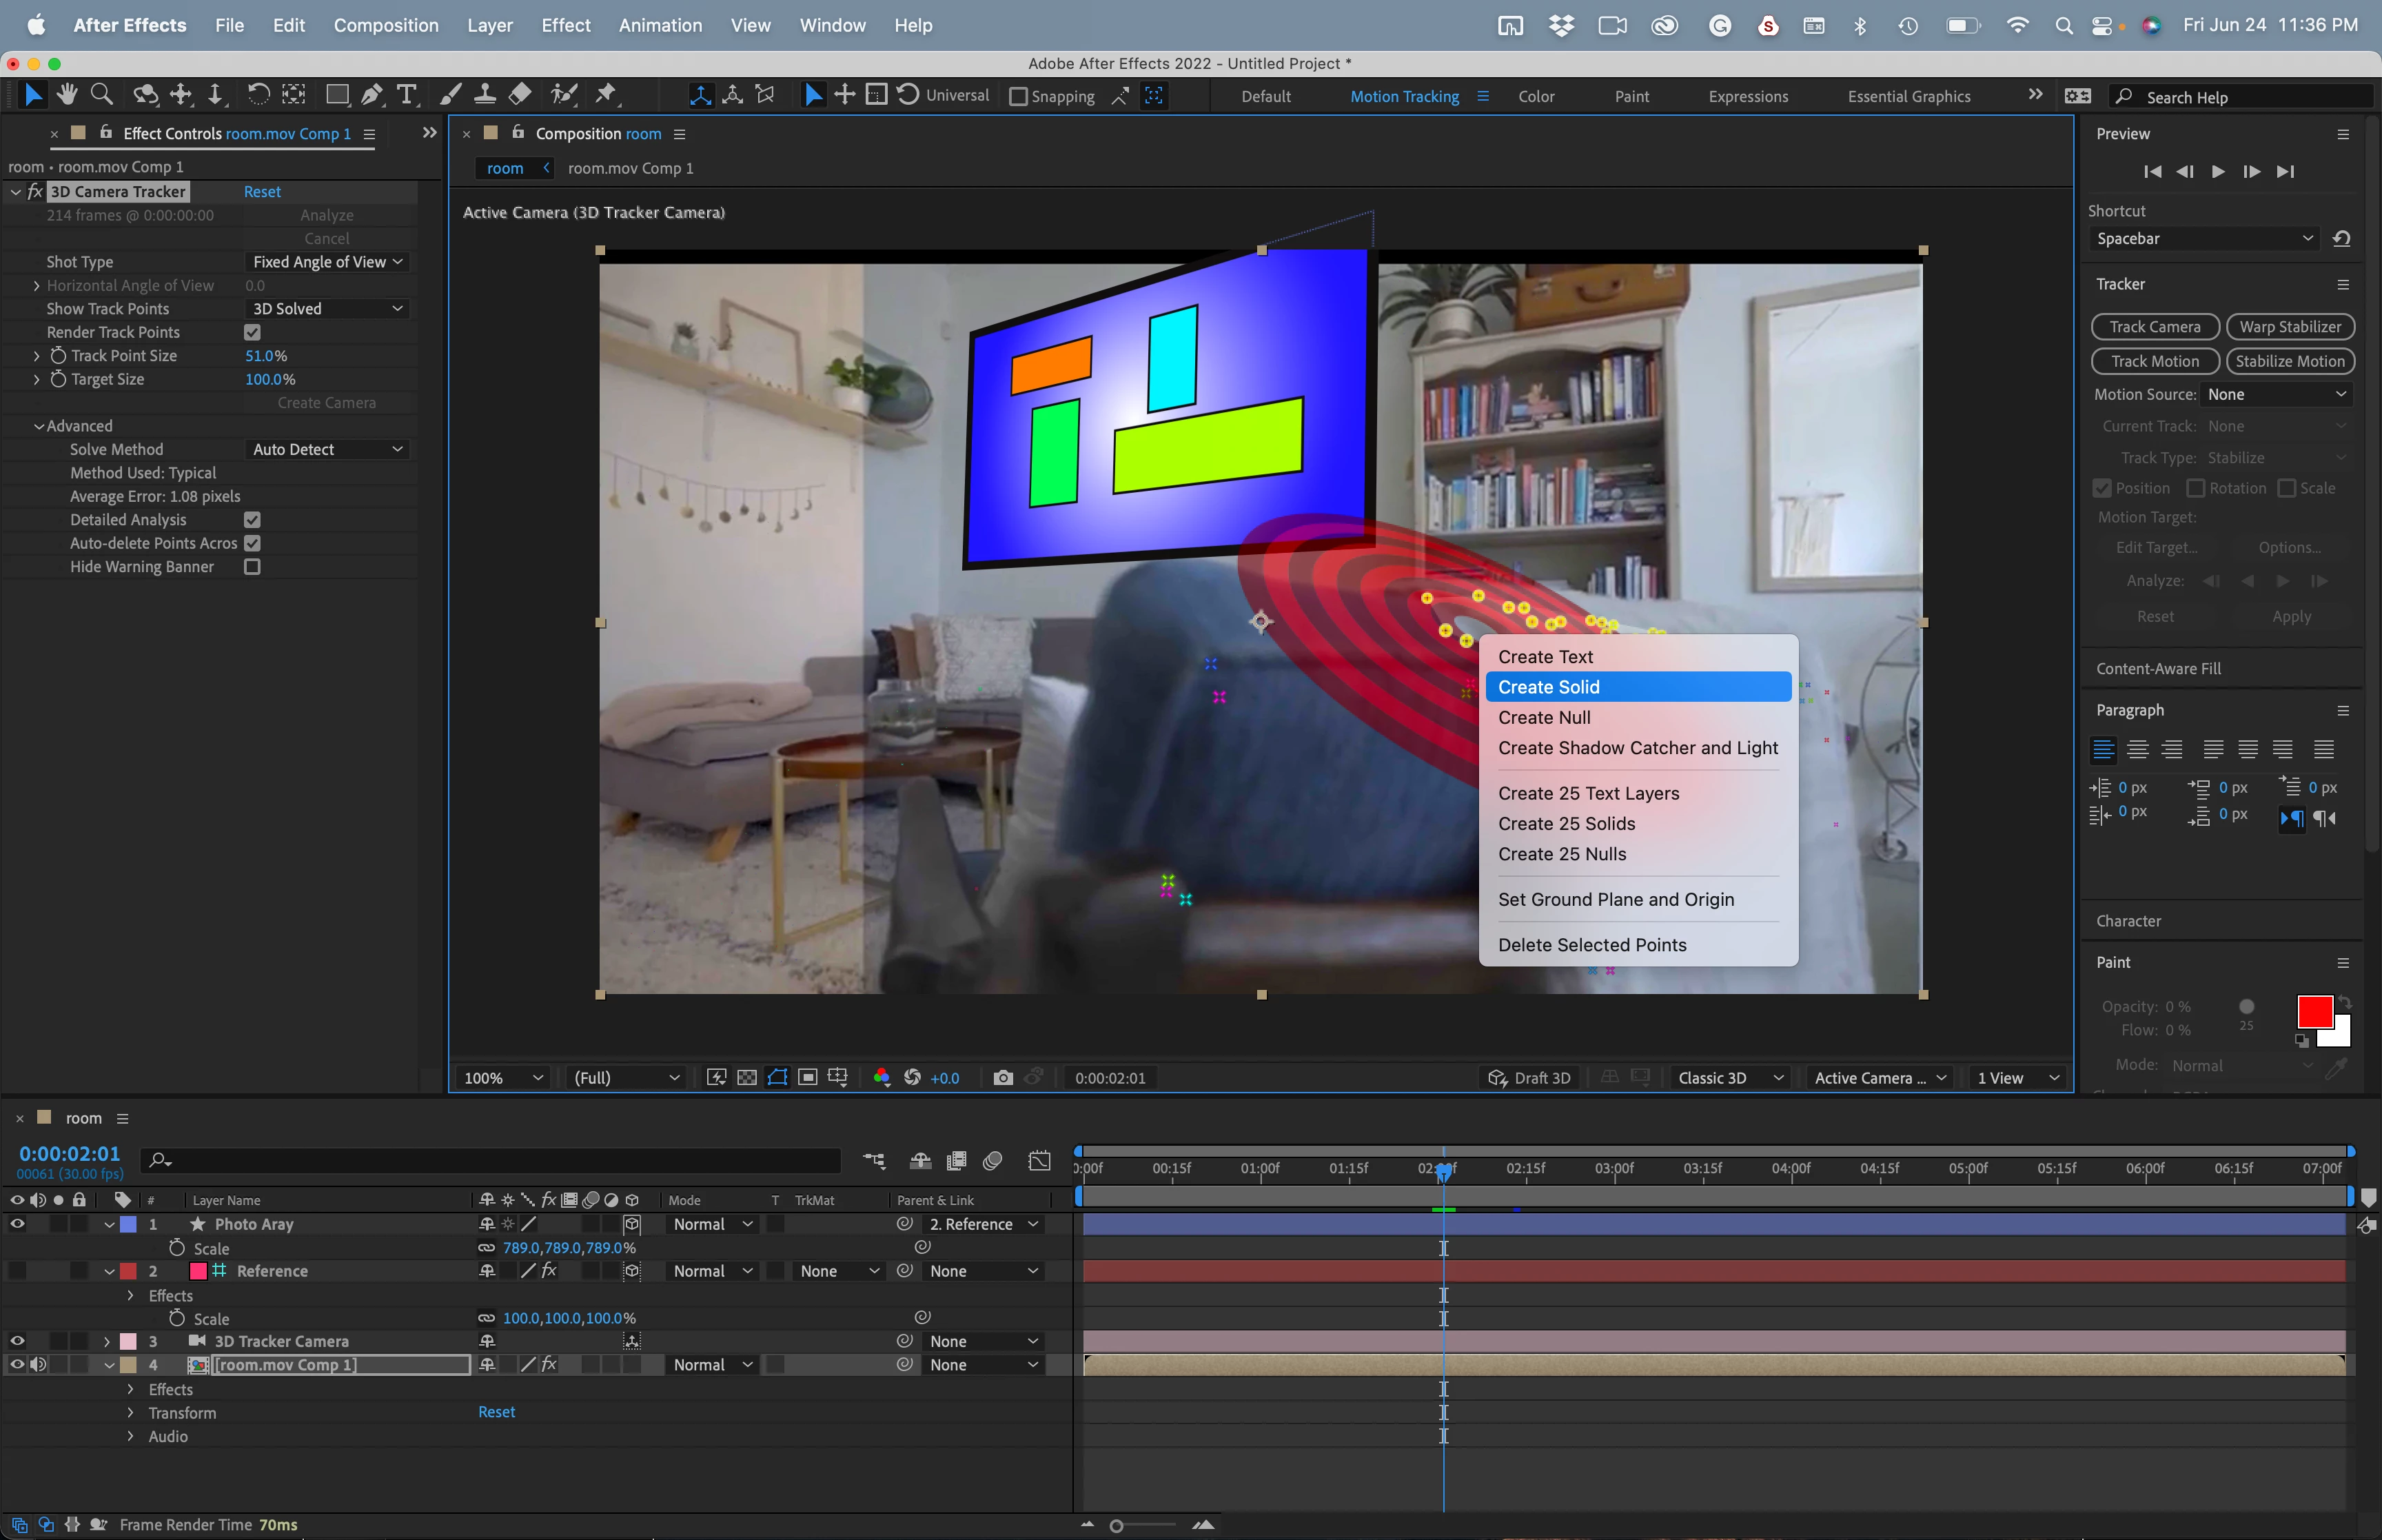Click the snapshot camera icon
2382x1540 pixels.
[x=1003, y=1078]
